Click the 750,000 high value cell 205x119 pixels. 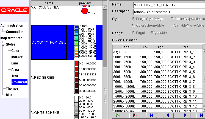coord(160,77)
